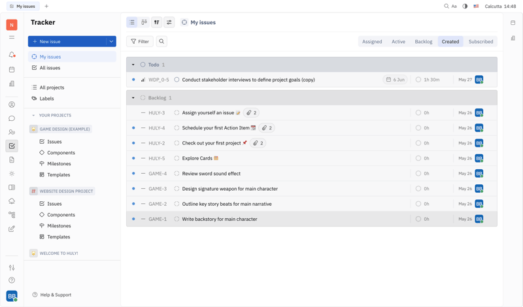Click the priority icon for WDP_0-5
The height and width of the screenshot is (307, 523).
[143, 80]
